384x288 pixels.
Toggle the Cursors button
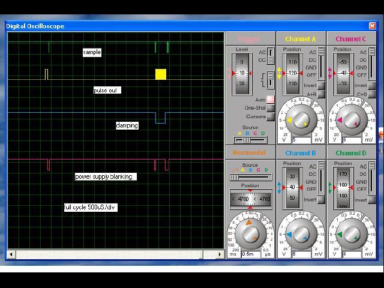[x=271, y=116]
